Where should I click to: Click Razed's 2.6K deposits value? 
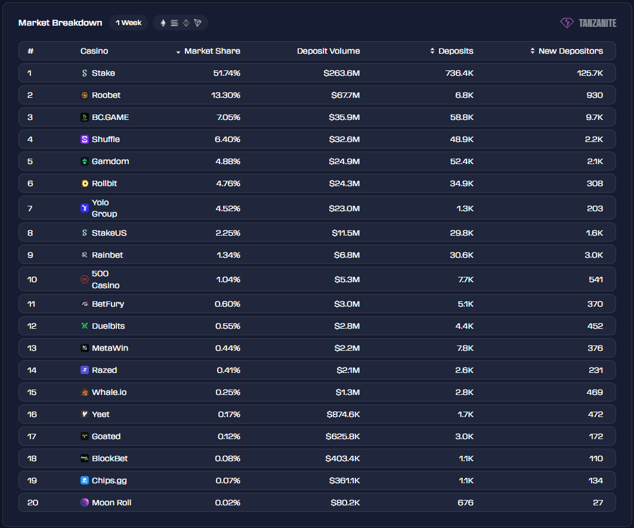pyautogui.click(x=464, y=370)
